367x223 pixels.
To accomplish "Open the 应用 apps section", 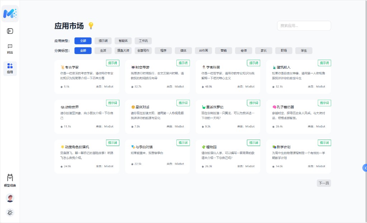I will click(x=10, y=68).
